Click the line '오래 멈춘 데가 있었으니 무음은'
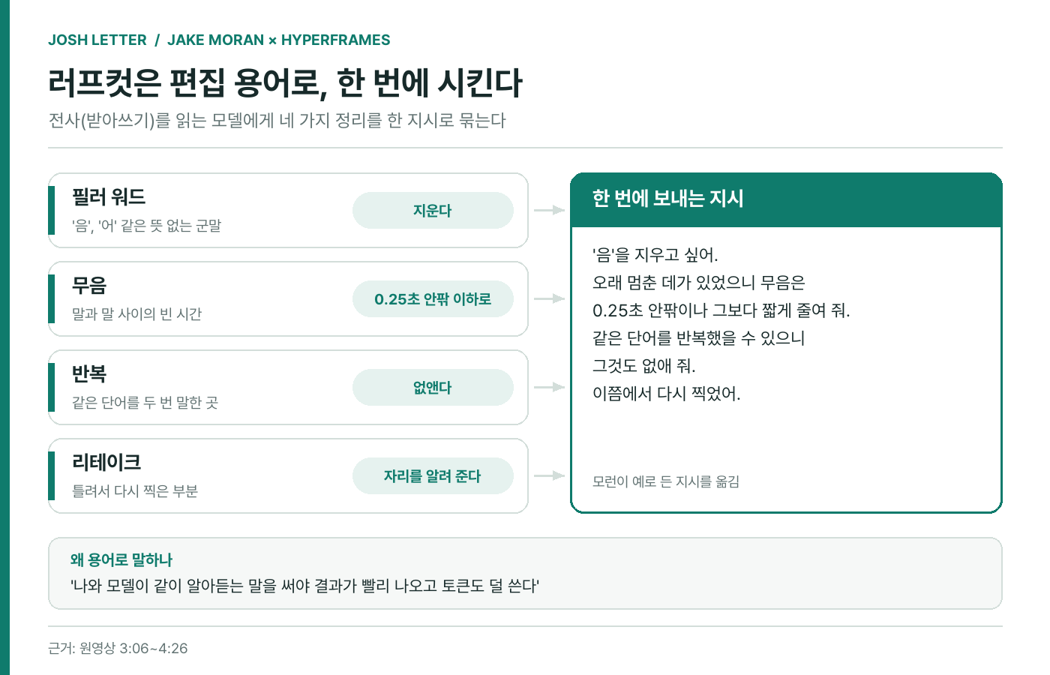 (698, 283)
